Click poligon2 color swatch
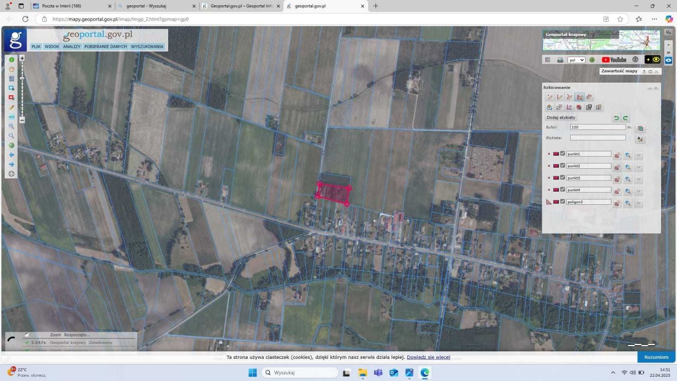677x381 pixels. point(556,202)
